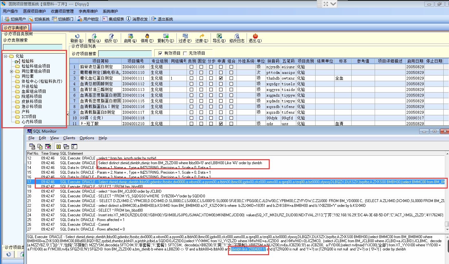The height and width of the screenshot is (264, 449).
Task: Collapse the 化验 tree node
Action: pos(6,56)
